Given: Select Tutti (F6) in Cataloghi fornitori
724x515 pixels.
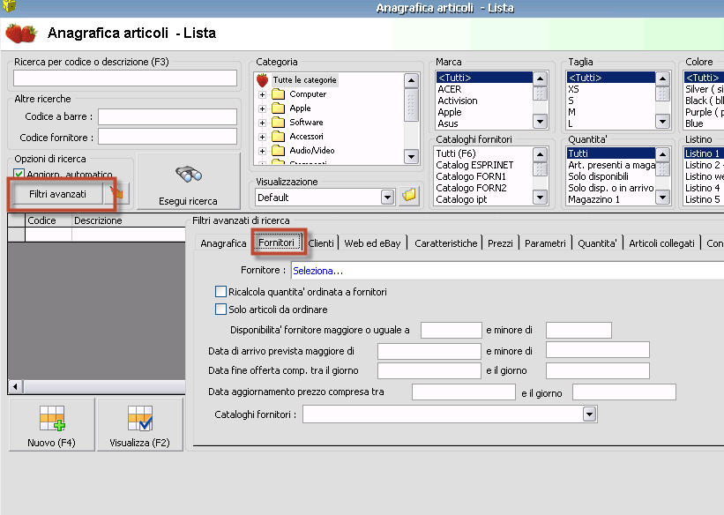Looking at the screenshot, I should (x=483, y=153).
